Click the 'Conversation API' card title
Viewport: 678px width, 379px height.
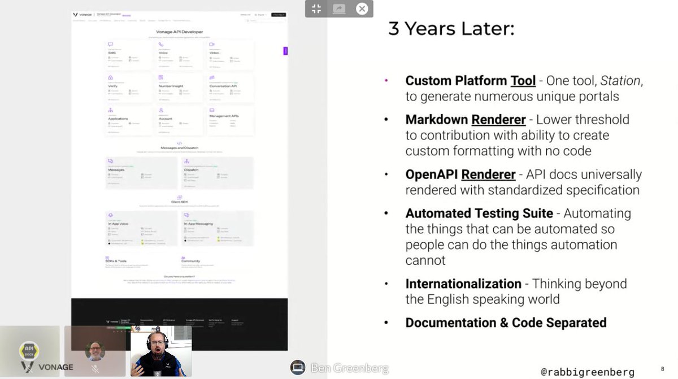[x=223, y=86]
